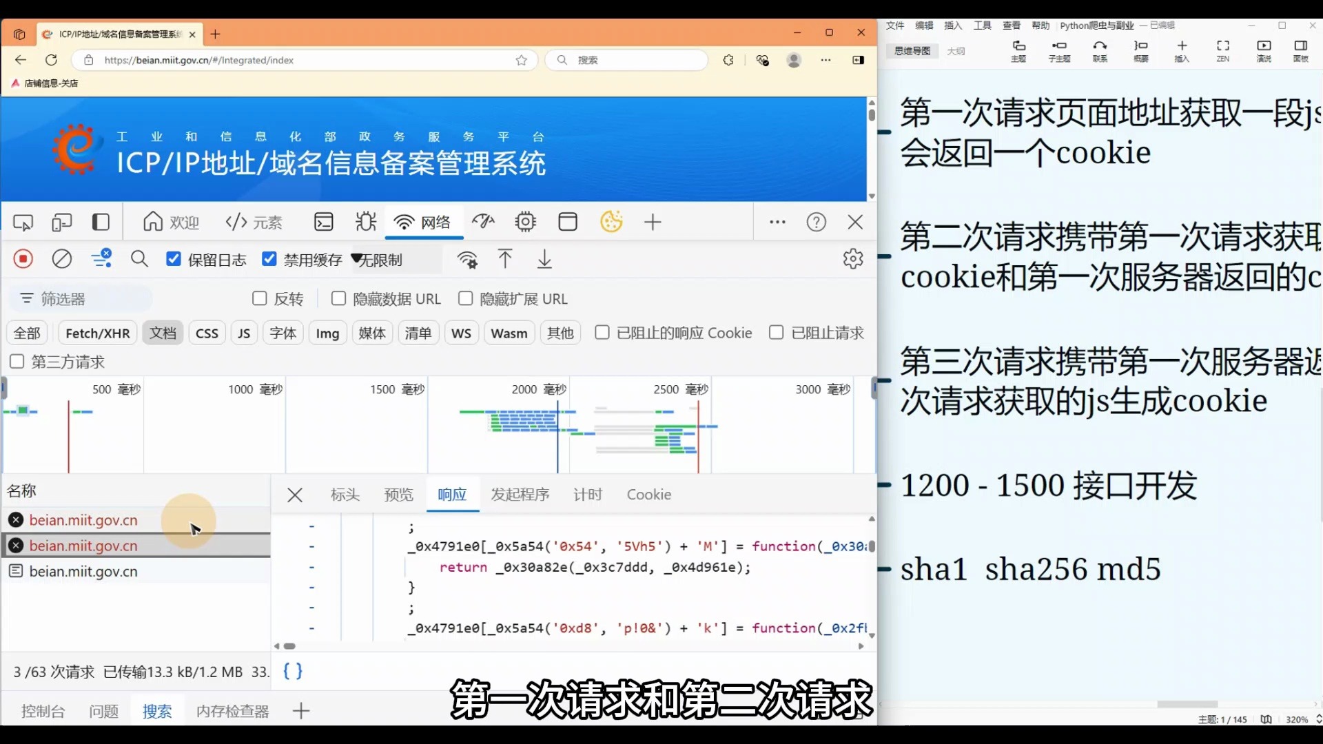
Task: Open 无限制 throttling dropdown
Action: [x=397, y=260]
